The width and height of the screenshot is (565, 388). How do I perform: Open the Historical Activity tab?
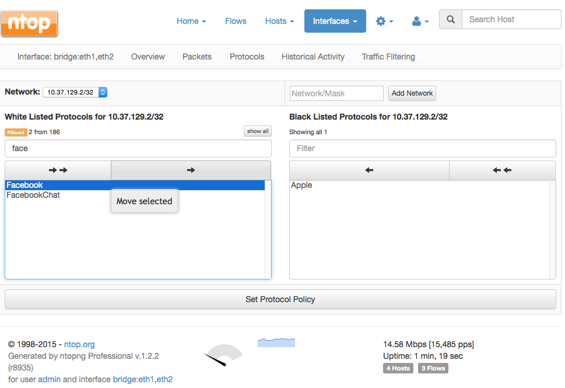click(x=313, y=57)
